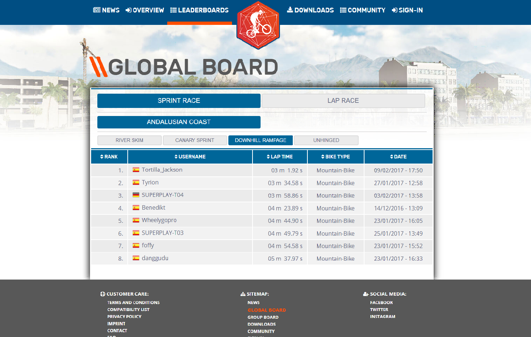
Task: Switch to the Lap Race tab
Action: [x=343, y=101]
